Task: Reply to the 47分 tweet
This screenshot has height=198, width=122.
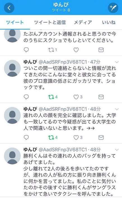Action: click(26, 97)
